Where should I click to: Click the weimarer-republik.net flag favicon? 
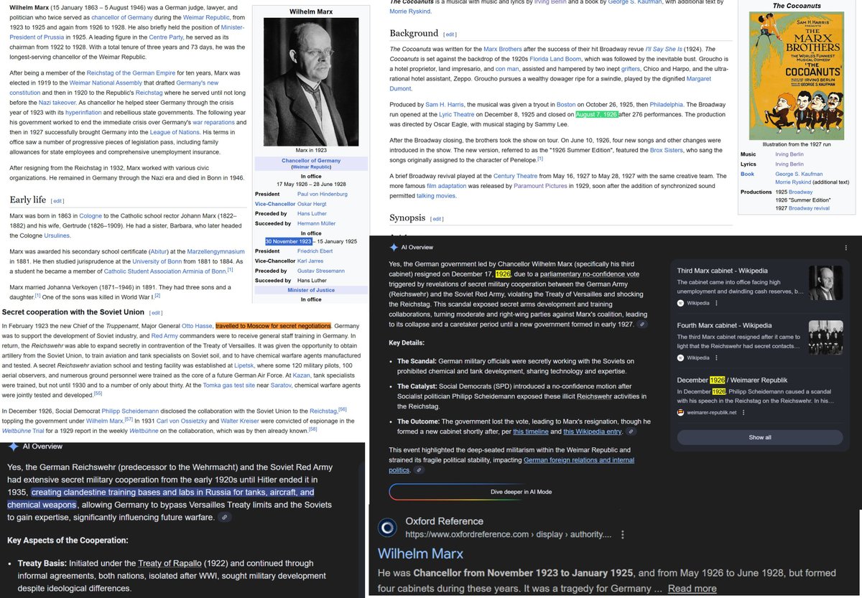click(x=681, y=413)
